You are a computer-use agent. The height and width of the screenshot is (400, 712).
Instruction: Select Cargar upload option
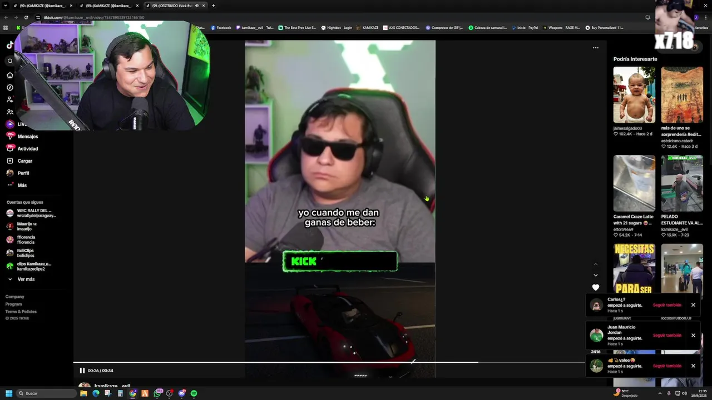[x=25, y=161]
